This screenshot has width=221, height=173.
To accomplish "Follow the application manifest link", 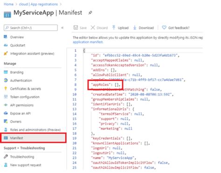I will (x=88, y=42).
